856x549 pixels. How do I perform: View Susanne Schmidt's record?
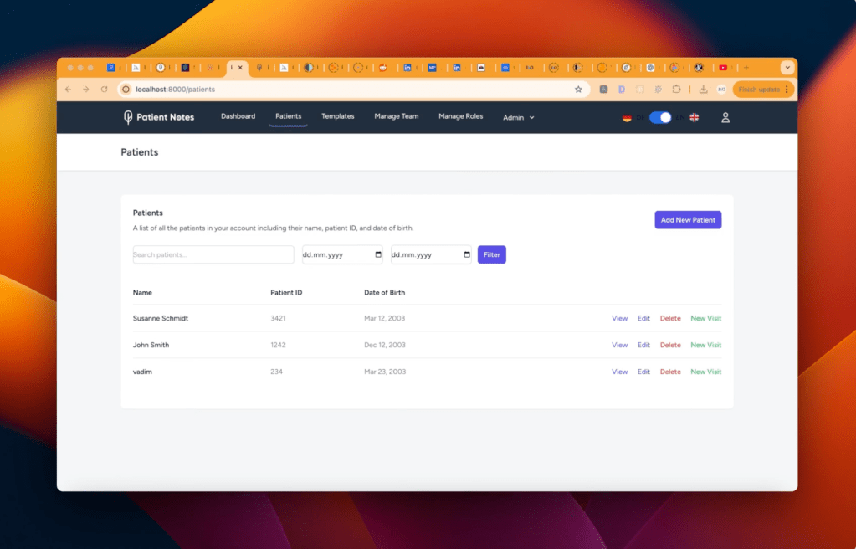tap(620, 318)
